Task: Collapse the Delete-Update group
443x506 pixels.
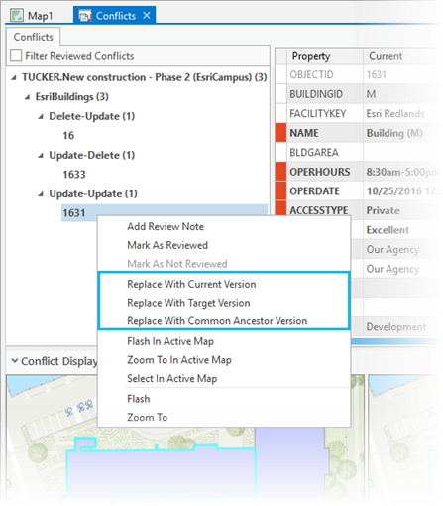Action: pos(41,117)
